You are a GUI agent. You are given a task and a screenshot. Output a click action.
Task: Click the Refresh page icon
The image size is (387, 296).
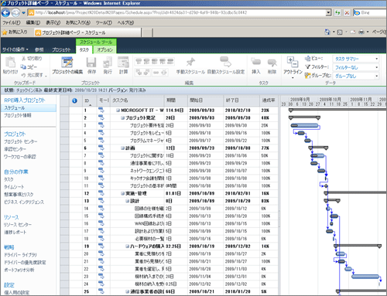tap(337, 12)
